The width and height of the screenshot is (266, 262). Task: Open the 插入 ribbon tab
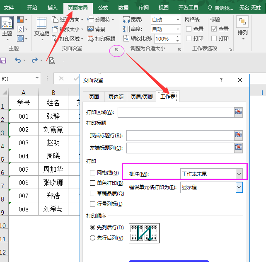point(53,8)
